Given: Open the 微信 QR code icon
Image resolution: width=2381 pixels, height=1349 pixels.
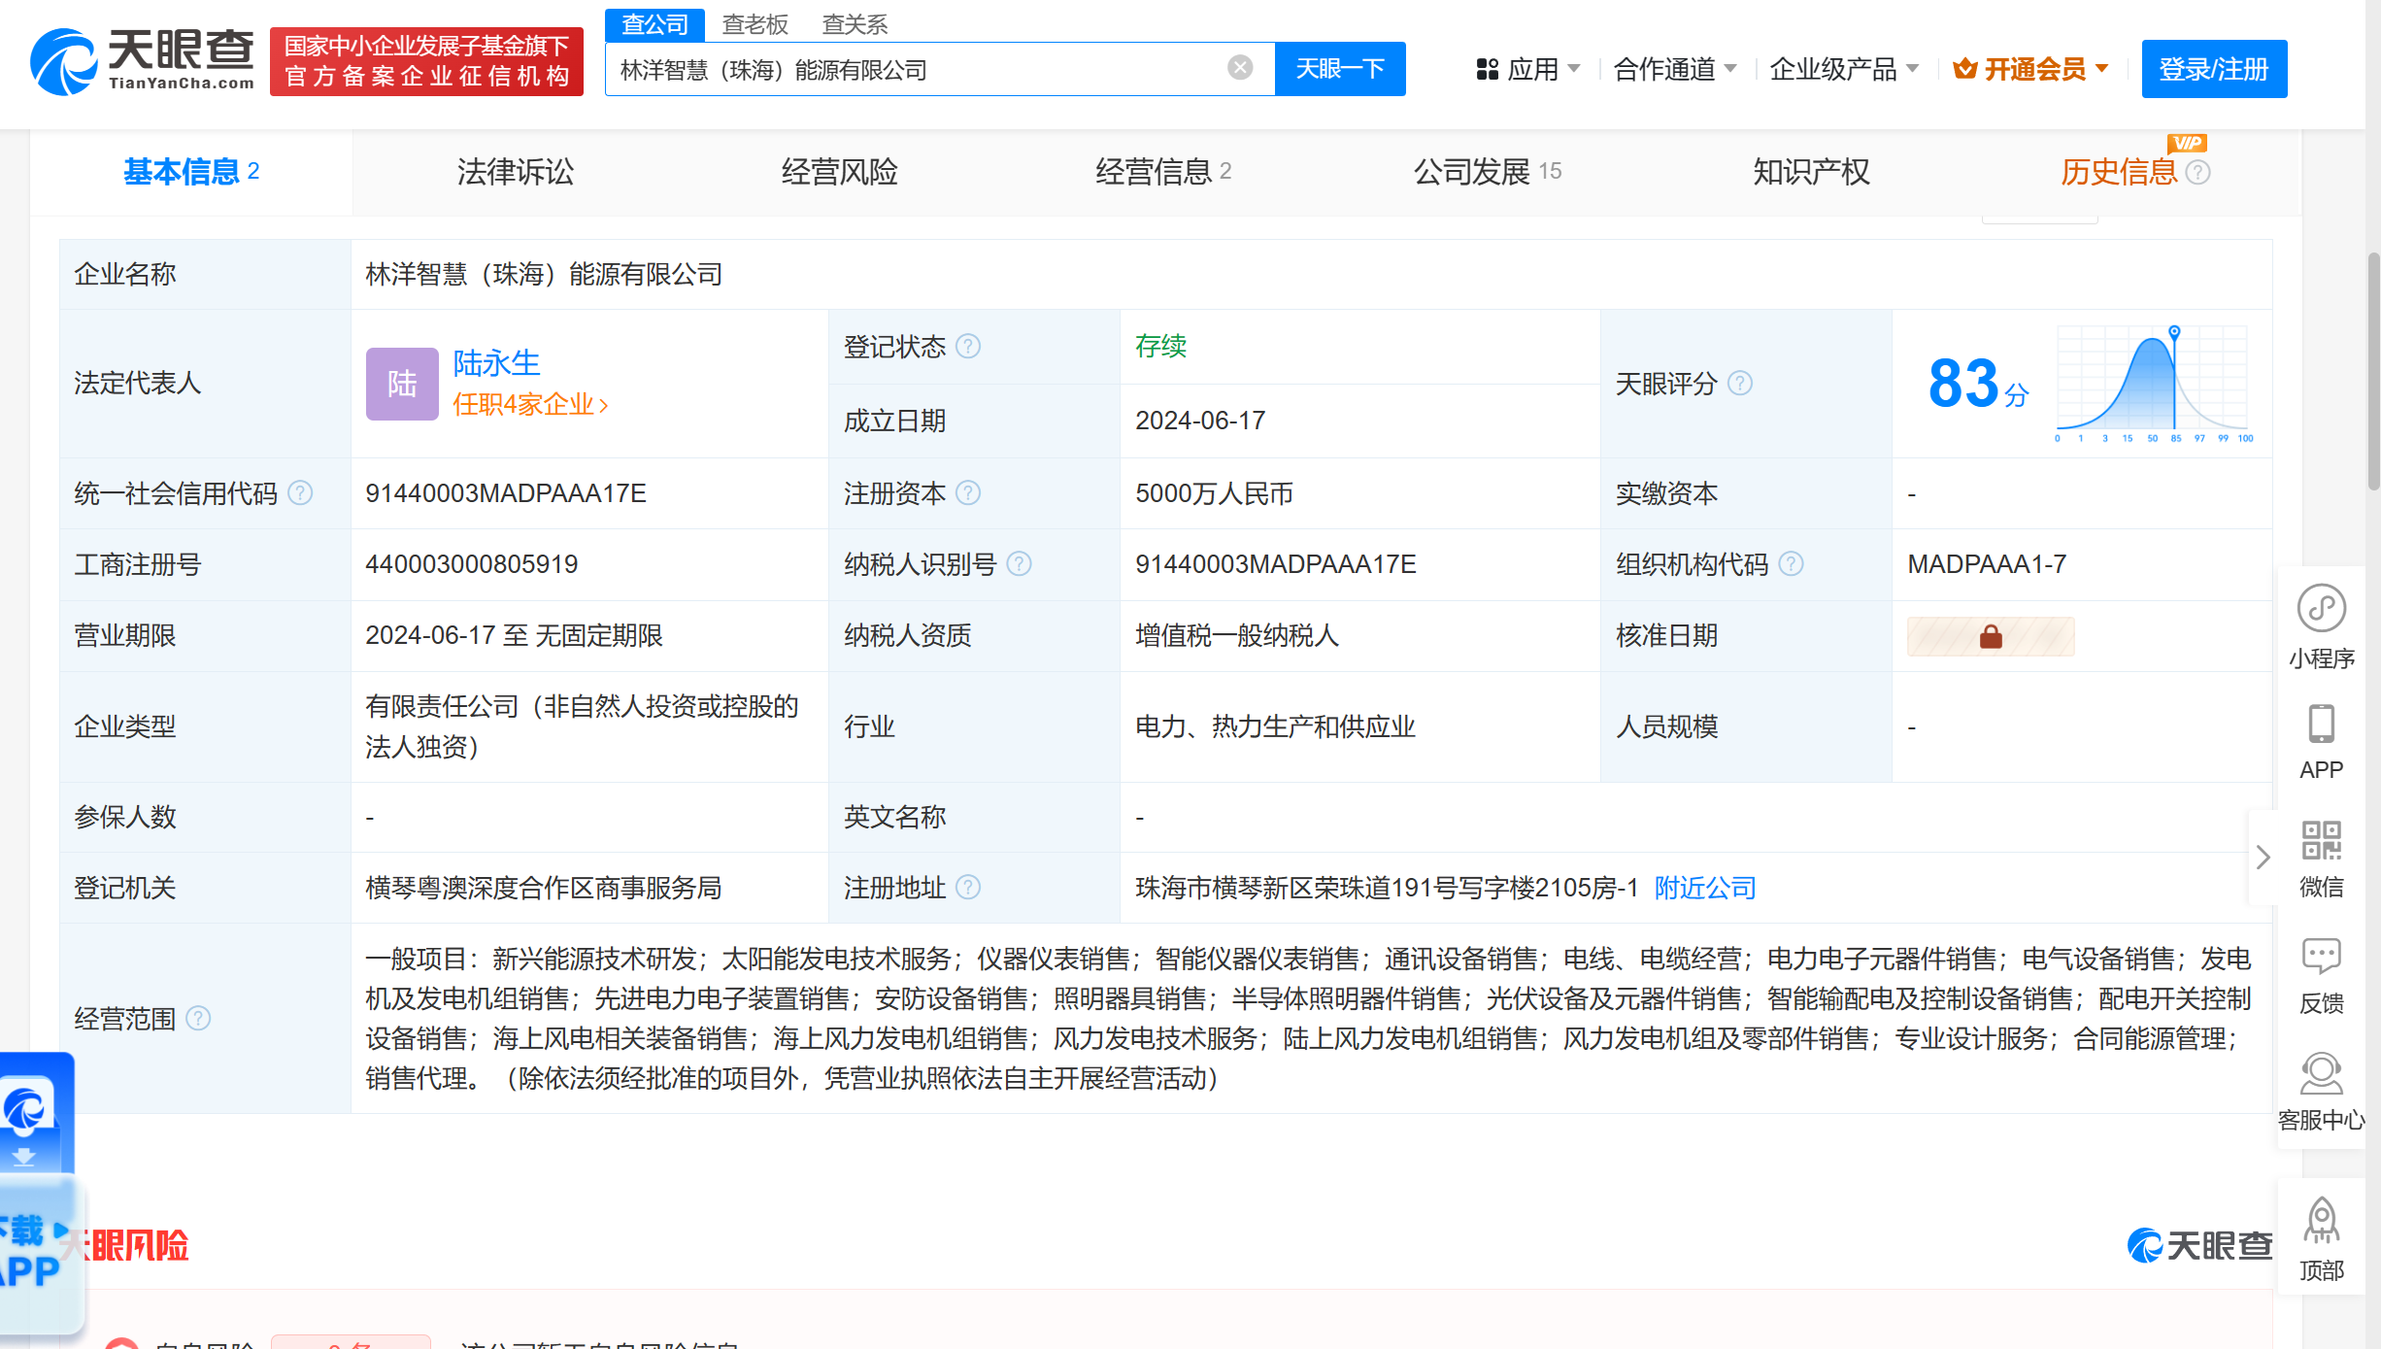Looking at the screenshot, I should tap(2322, 859).
